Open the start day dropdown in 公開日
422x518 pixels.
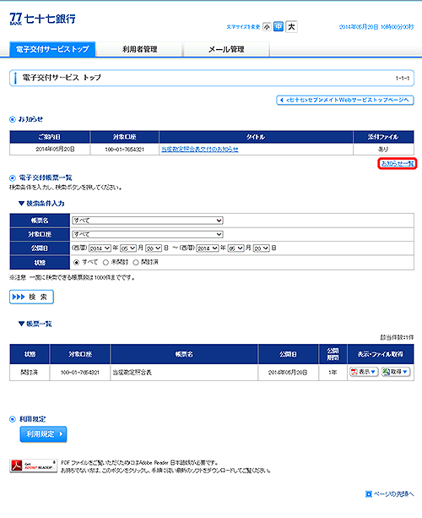[x=154, y=248]
